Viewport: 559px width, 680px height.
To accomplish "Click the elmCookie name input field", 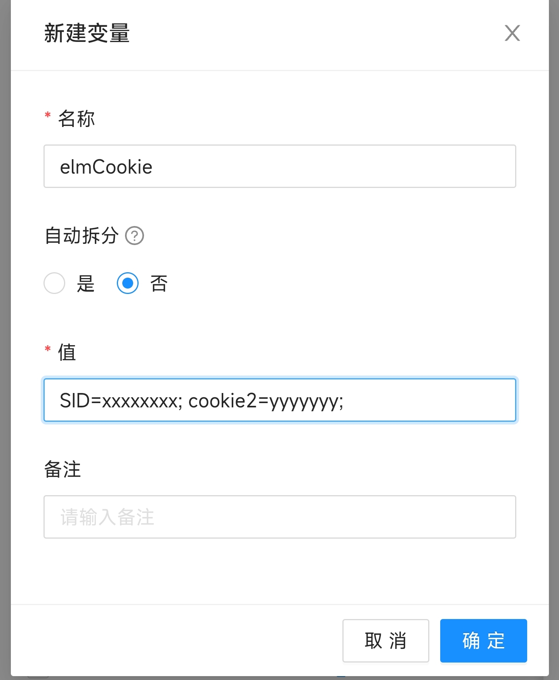I will [x=279, y=166].
